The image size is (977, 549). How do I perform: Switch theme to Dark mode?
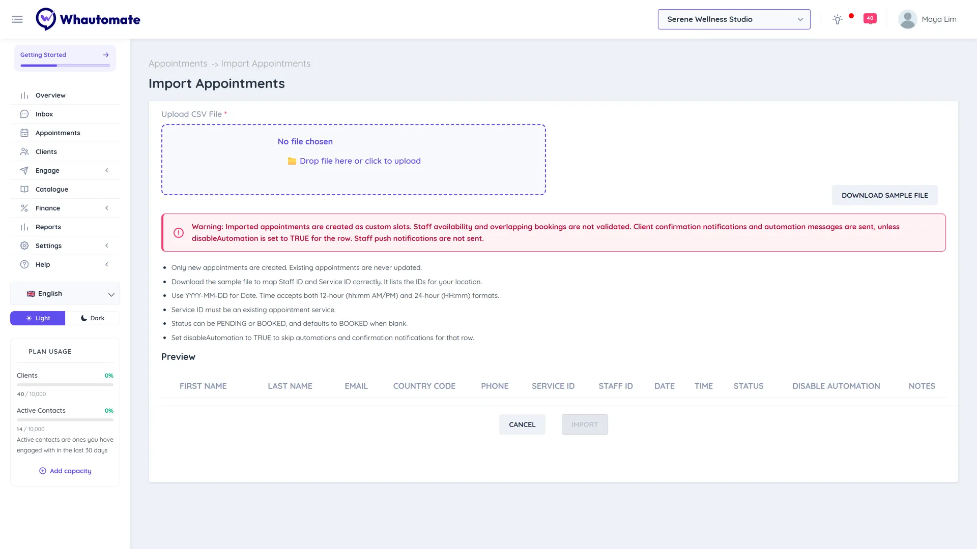click(93, 318)
